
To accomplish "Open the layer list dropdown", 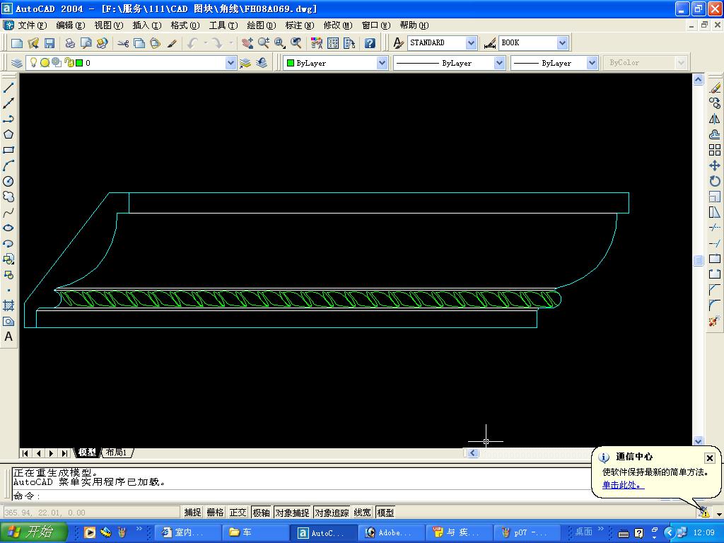I will point(230,63).
